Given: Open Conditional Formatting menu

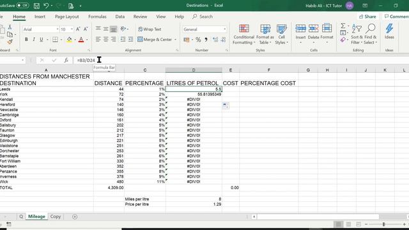Looking at the screenshot, I should pos(243,34).
